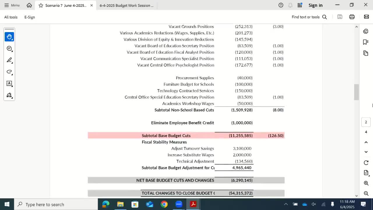Select the highlighter tool
Image resolution: width=373 pixels, height=210 pixels.
(x=9, y=60)
